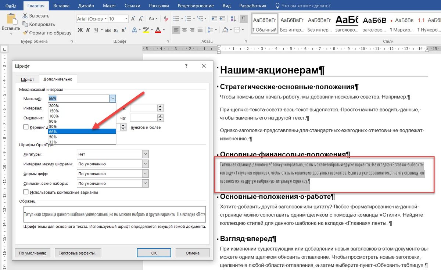Center the paragraph in ribbon

click(x=185, y=30)
